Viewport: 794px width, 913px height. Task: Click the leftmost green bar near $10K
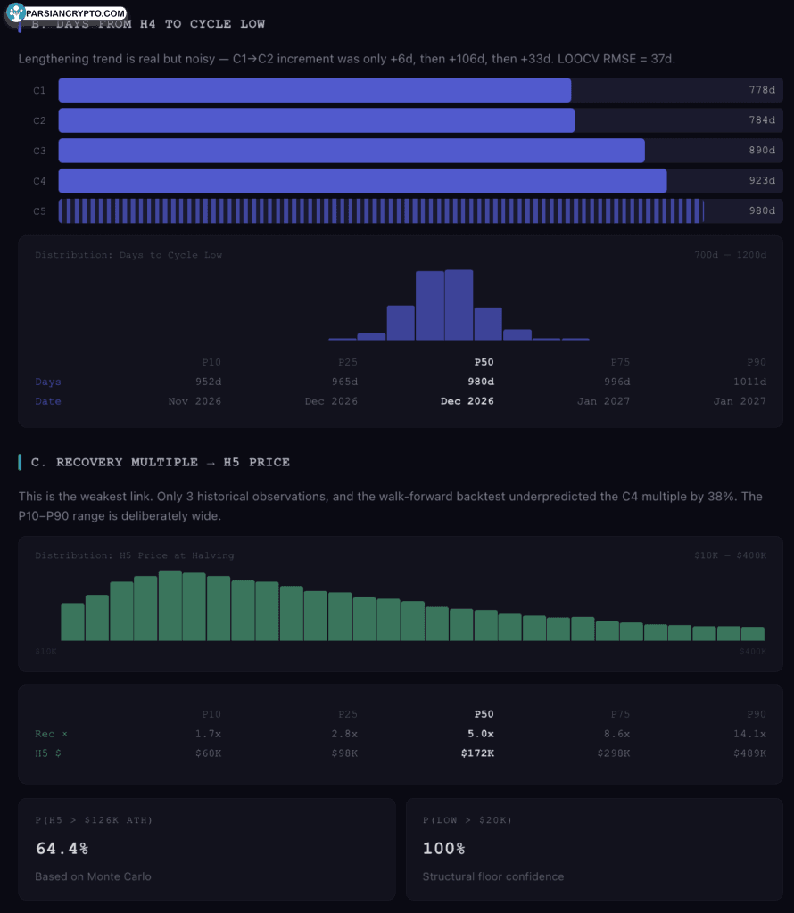click(x=72, y=621)
